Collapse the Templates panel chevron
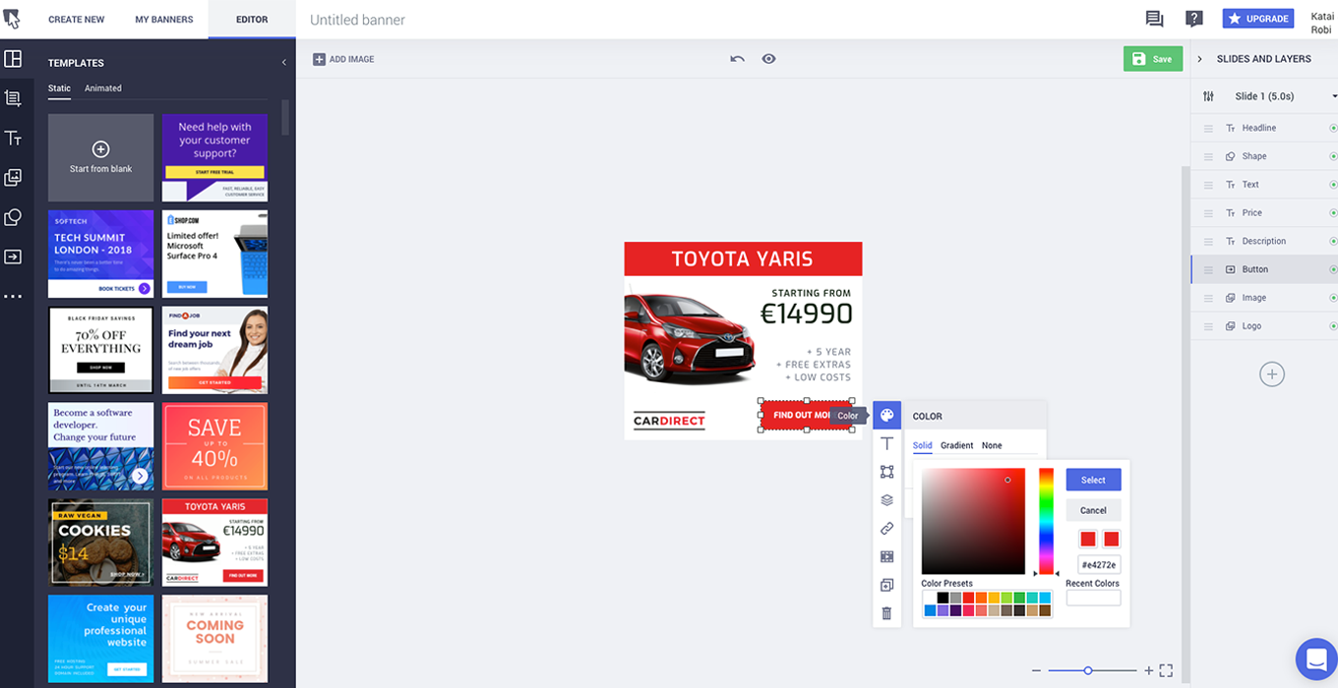 click(284, 63)
